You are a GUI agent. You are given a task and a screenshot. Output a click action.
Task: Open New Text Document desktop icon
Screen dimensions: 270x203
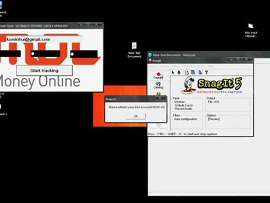pos(134,50)
